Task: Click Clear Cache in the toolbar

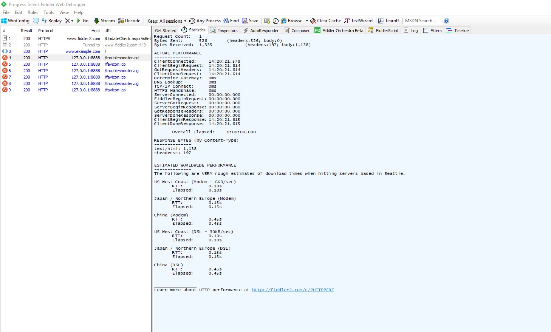Action: point(325,21)
